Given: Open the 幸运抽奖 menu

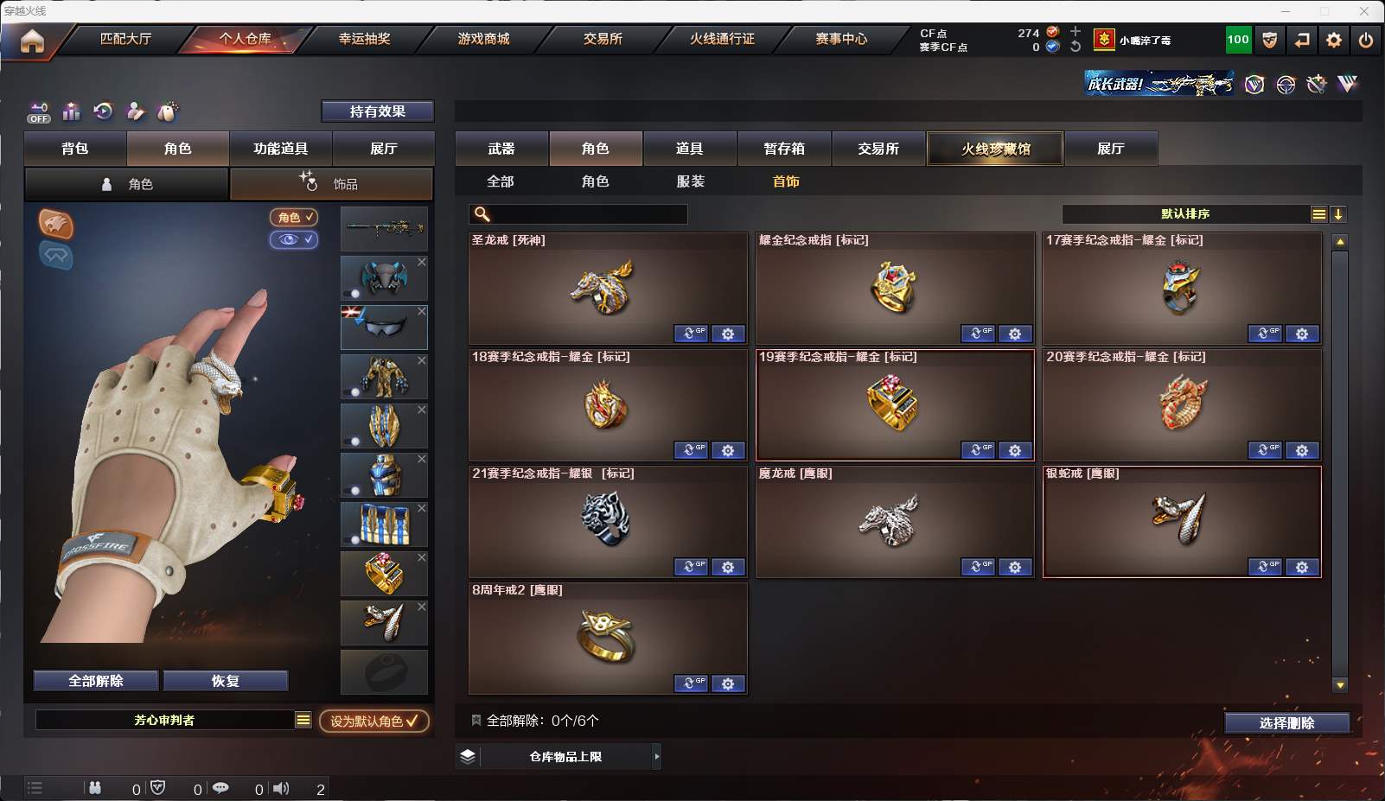Looking at the screenshot, I should pos(364,39).
